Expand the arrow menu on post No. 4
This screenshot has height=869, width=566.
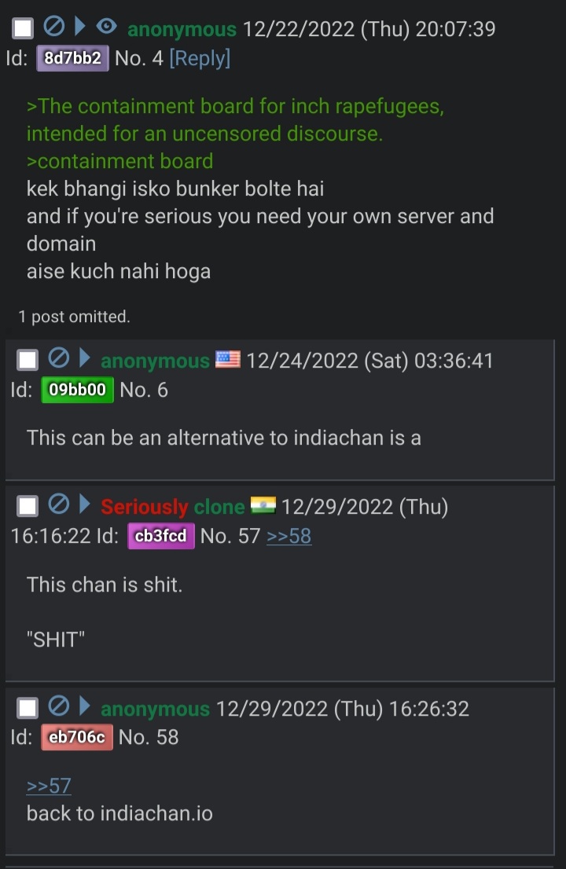tap(80, 26)
